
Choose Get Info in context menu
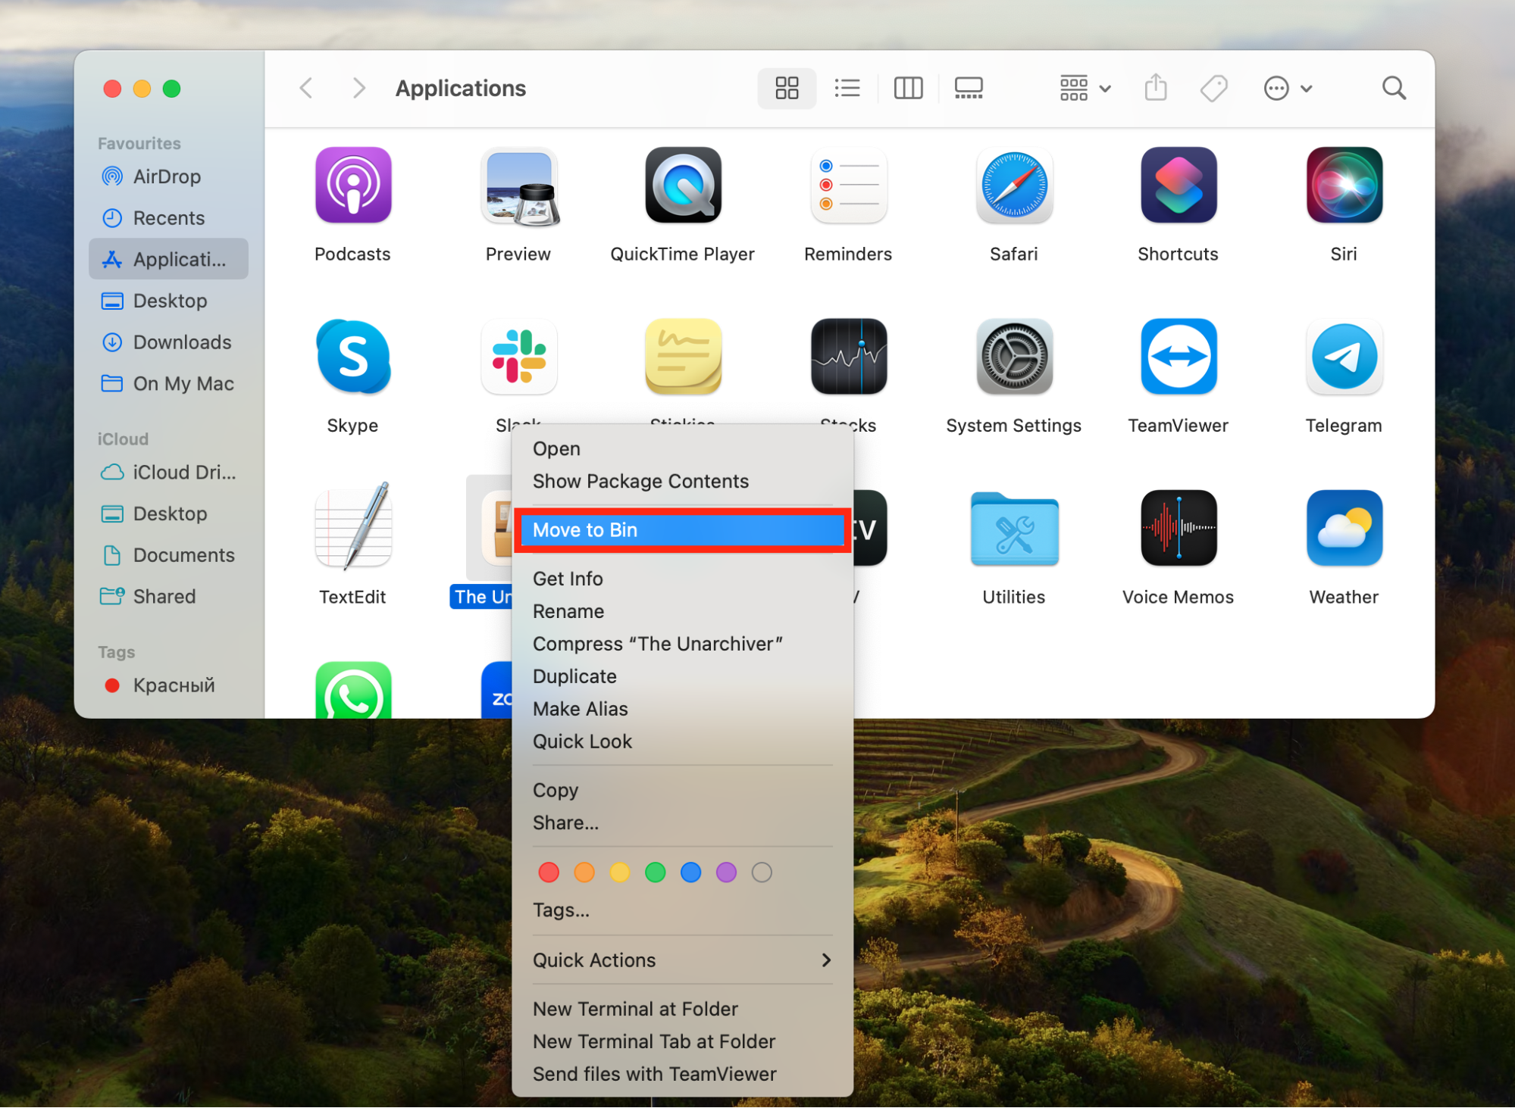point(682,579)
